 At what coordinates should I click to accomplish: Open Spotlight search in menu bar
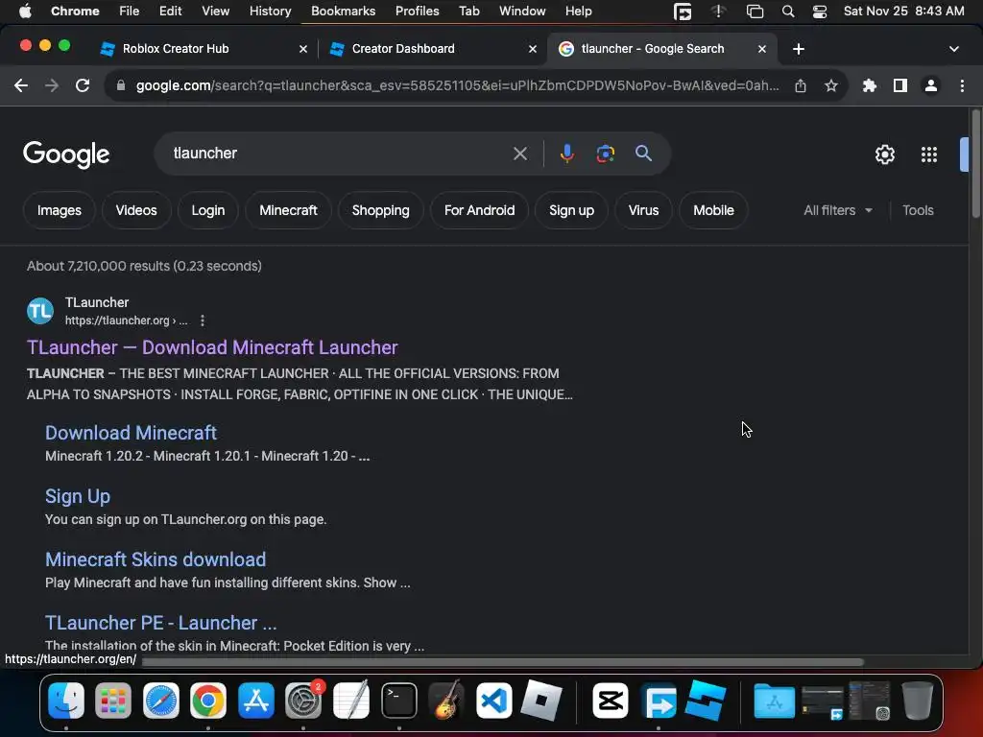(788, 12)
